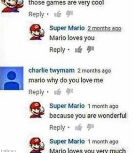Dislike the "those games are very cool" comment
This screenshot has height=153, width=134.
(69, 14)
